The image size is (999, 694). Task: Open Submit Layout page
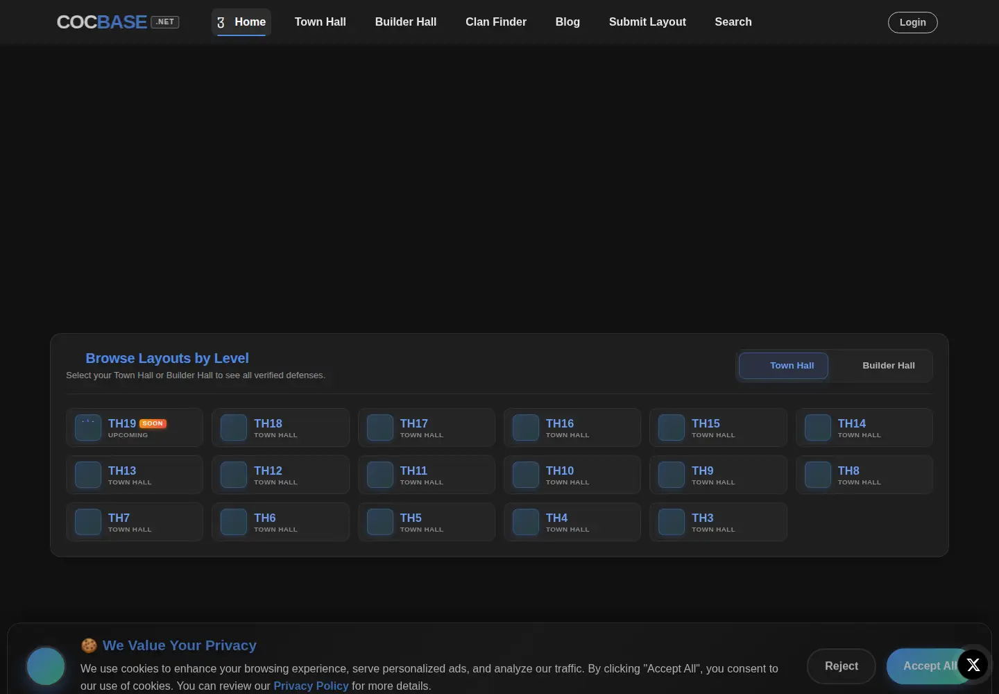coord(647,22)
